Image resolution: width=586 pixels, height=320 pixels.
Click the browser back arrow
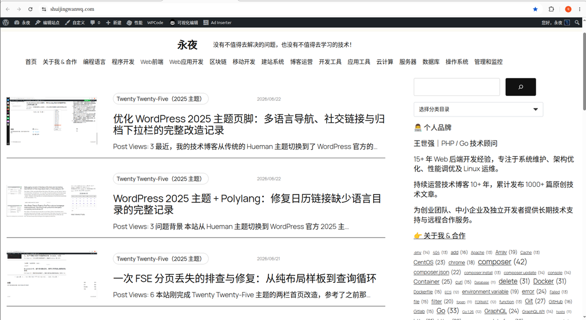pos(7,9)
